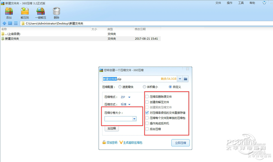Enable 操作完成后关机 checkbox
Viewport: 273px width, 162px height.
click(147, 123)
